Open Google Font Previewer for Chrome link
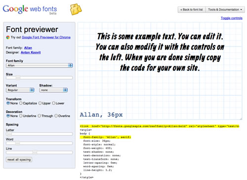 click(x=46, y=38)
